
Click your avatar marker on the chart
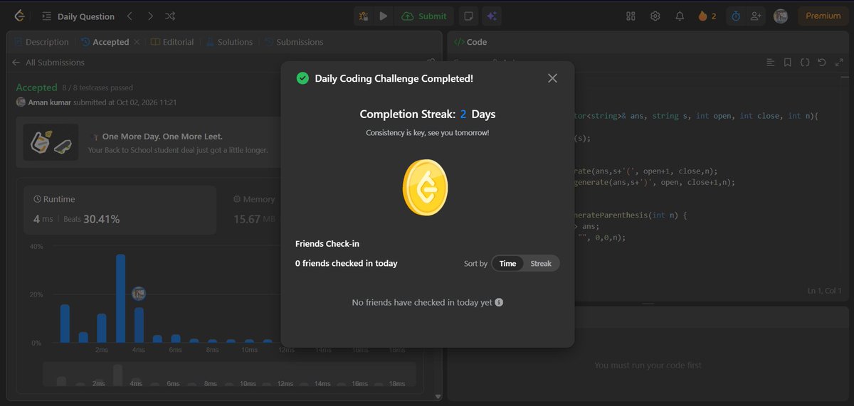[x=139, y=293]
